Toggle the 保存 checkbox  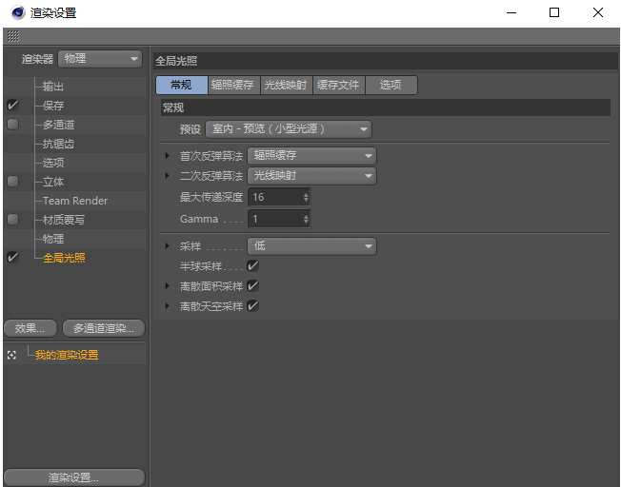[12, 105]
